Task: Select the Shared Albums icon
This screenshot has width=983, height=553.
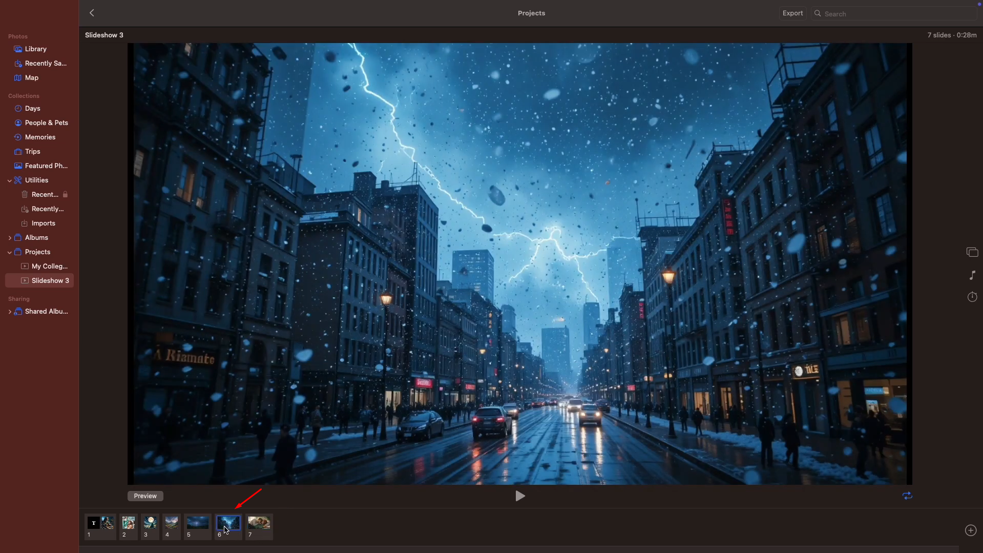Action: pyautogui.click(x=18, y=312)
